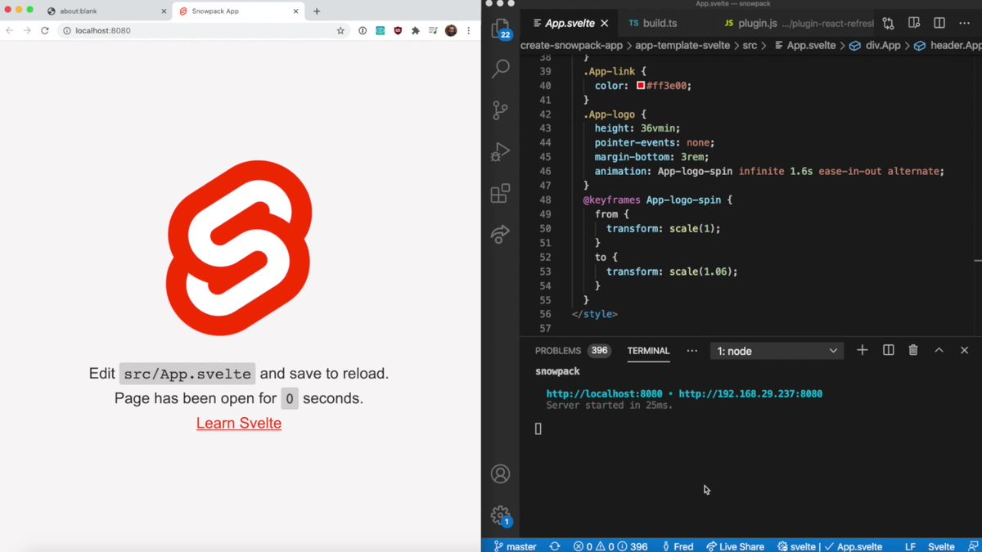The width and height of the screenshot is (982, 552).
Task: Click Svelte language mode in status bar
Action: tap(942, 546)
